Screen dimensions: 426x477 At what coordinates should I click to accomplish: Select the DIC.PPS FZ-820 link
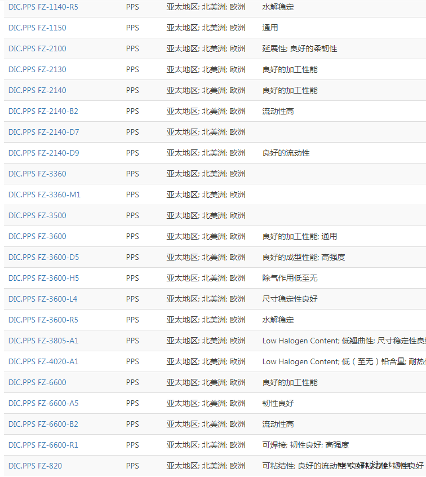click(x=35, y=466)
